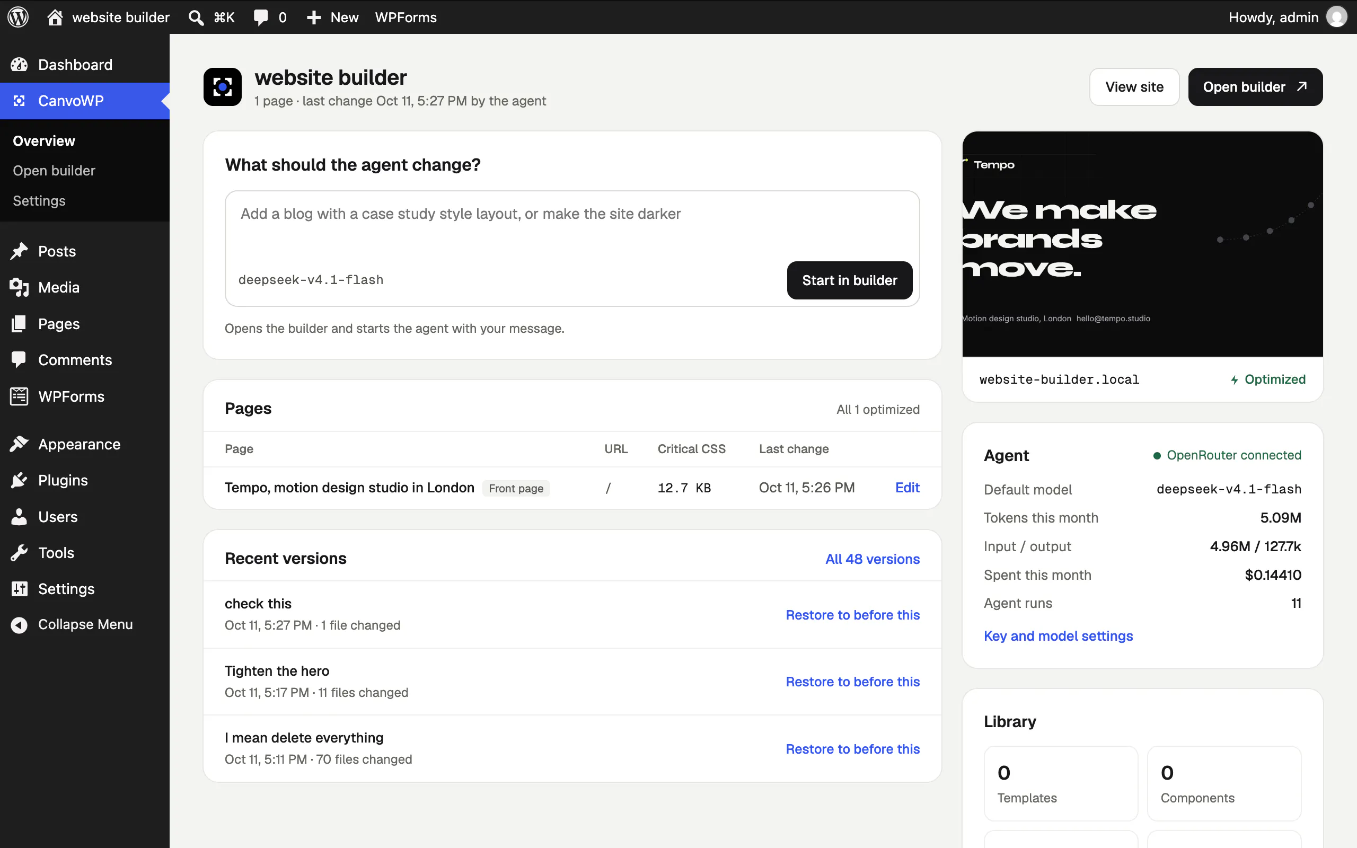
Task: Open Key and model settings link
Action: pos(1058,636)
